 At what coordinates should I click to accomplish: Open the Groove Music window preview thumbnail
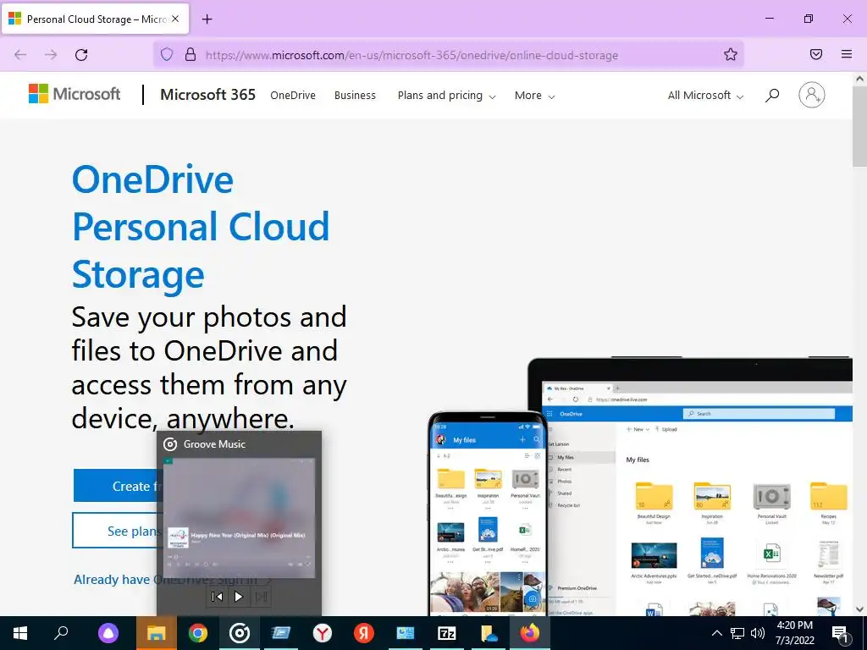[x=240, y=517]
